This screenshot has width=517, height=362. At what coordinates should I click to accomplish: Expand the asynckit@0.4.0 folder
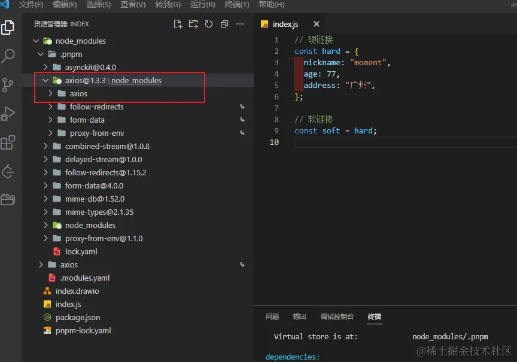pyautogui.click(x=45, y=67)
